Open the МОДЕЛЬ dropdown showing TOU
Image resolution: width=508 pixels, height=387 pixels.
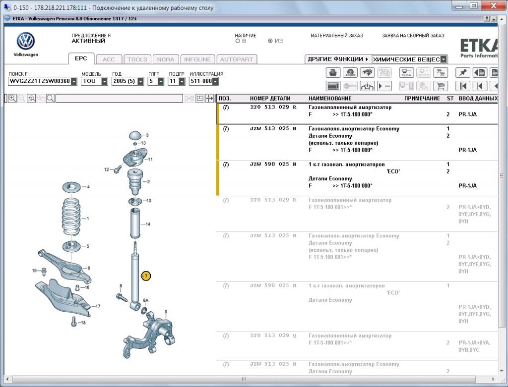coord(104,81)
